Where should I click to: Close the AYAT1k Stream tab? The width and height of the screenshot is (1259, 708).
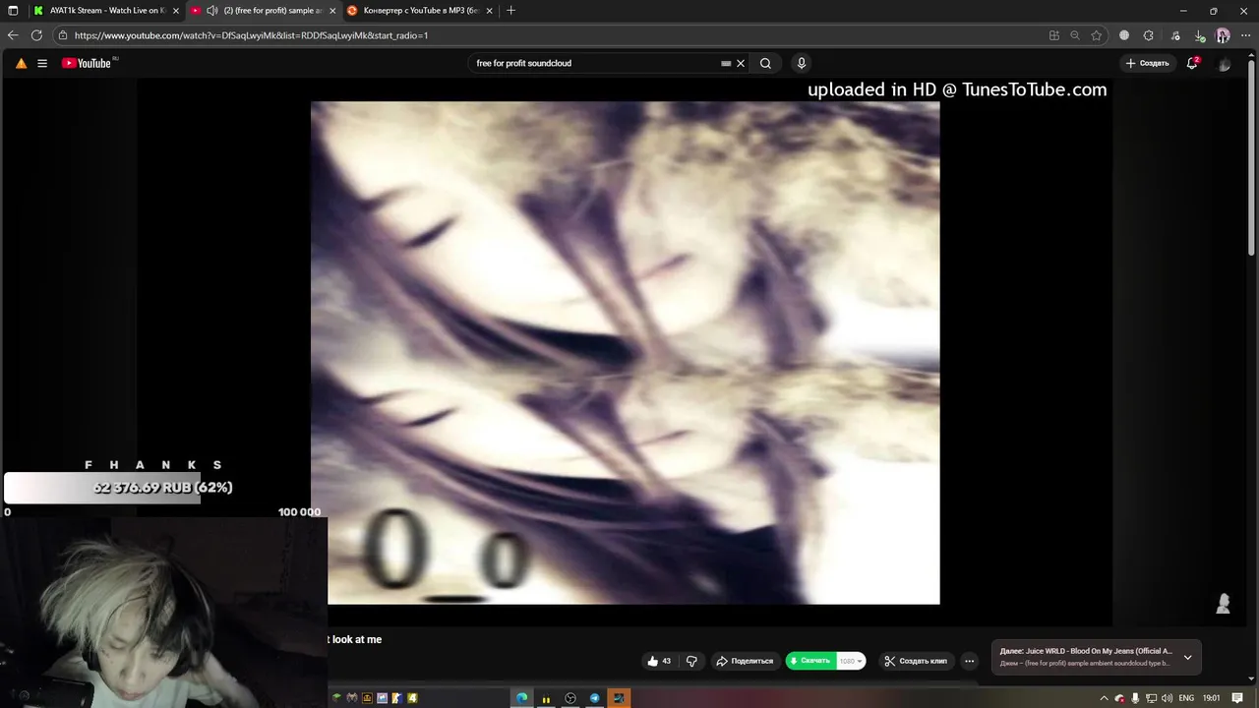click(x=176, y=11)
